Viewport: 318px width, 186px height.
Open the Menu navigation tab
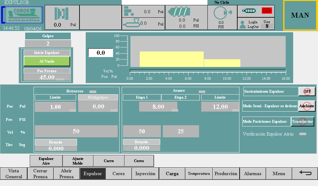point(279,174)
